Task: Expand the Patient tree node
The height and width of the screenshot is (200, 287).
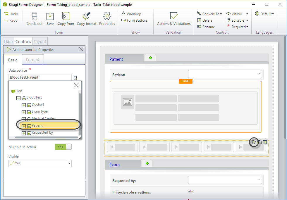Action: 24,126
